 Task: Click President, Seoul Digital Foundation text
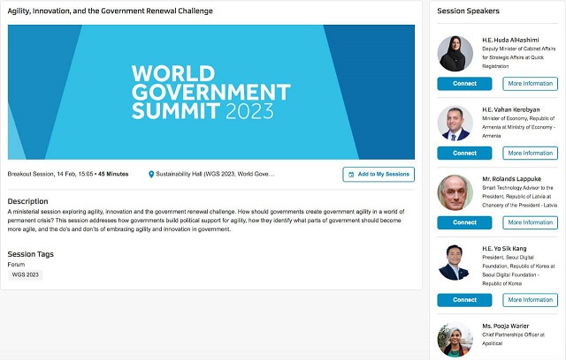pyautogui.click(x=518, y=270)
